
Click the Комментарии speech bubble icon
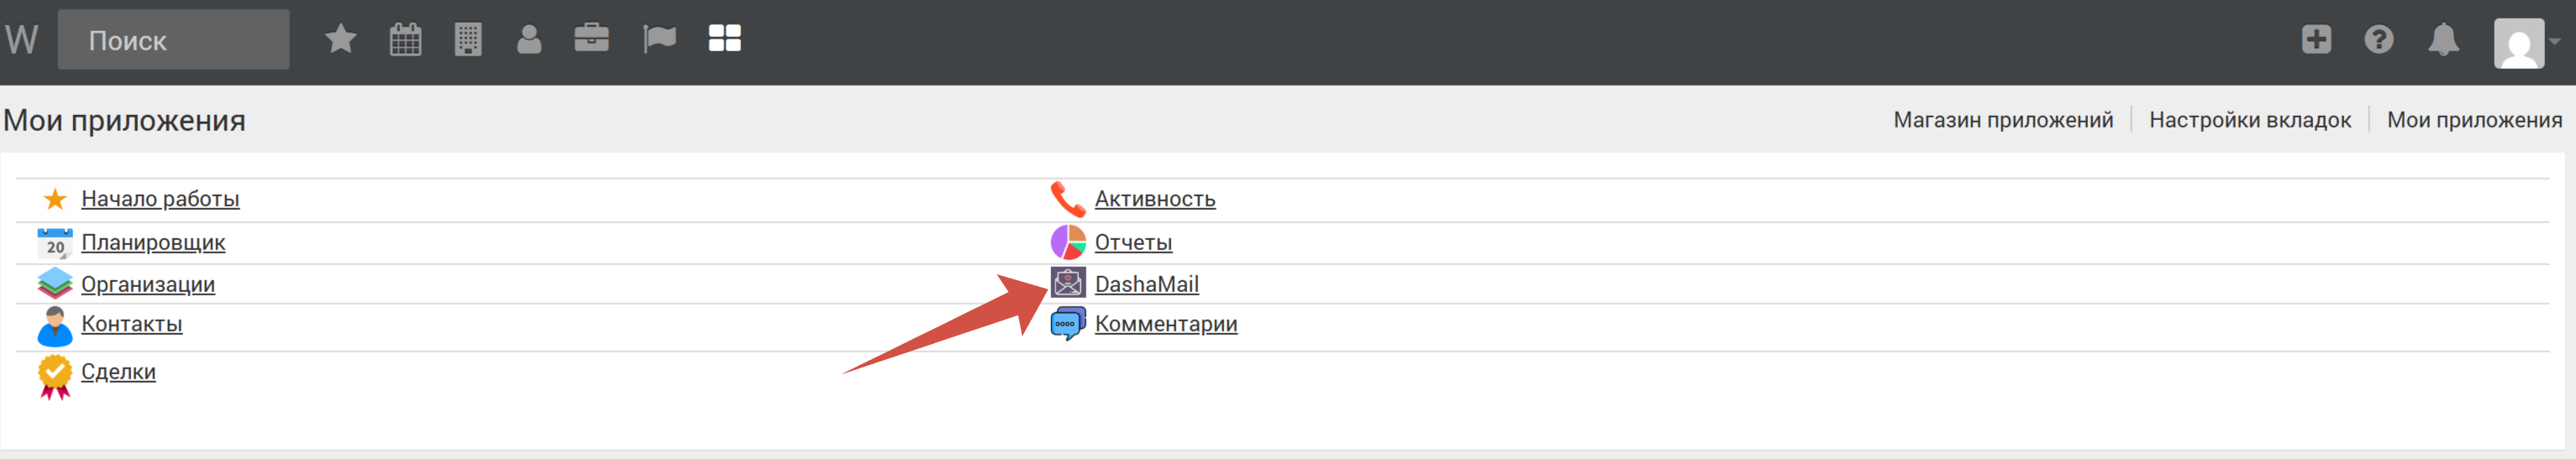[x=1068, y=324]
